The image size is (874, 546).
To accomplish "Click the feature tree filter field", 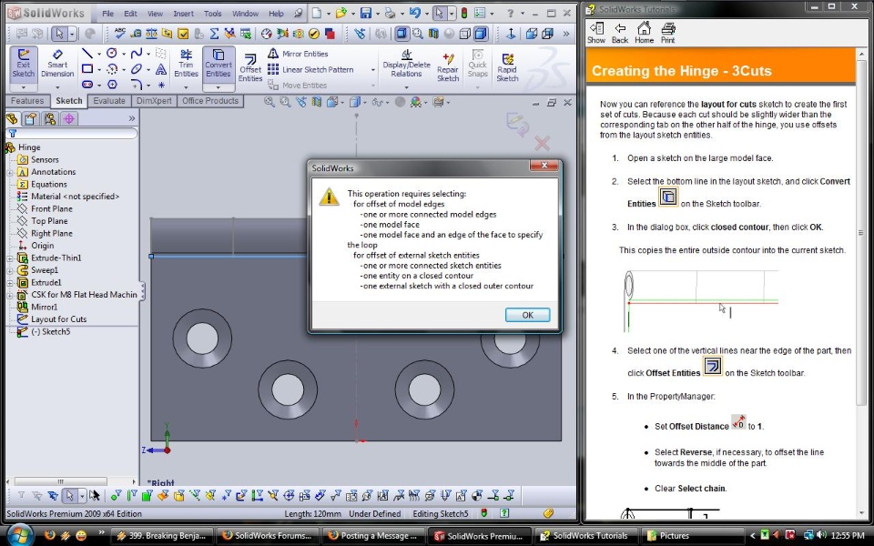I will (x=71, y=134).
